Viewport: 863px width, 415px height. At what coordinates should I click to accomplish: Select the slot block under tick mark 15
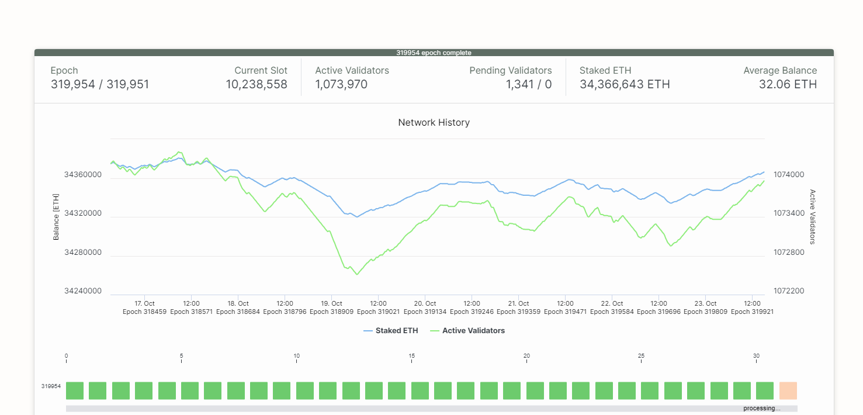tap(420, 390)
